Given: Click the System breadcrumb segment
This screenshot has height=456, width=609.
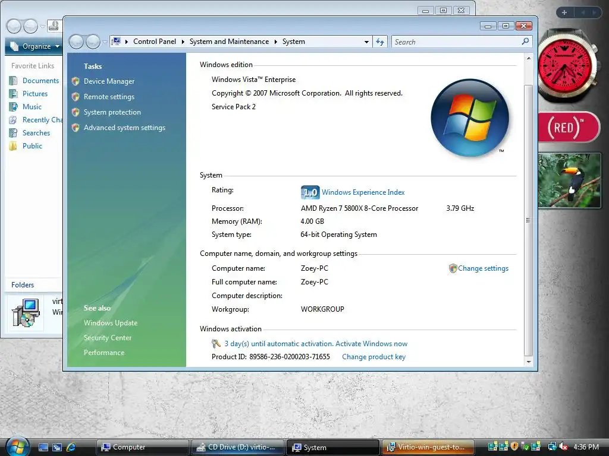Looking at the screenshot, I should [294, 42].
